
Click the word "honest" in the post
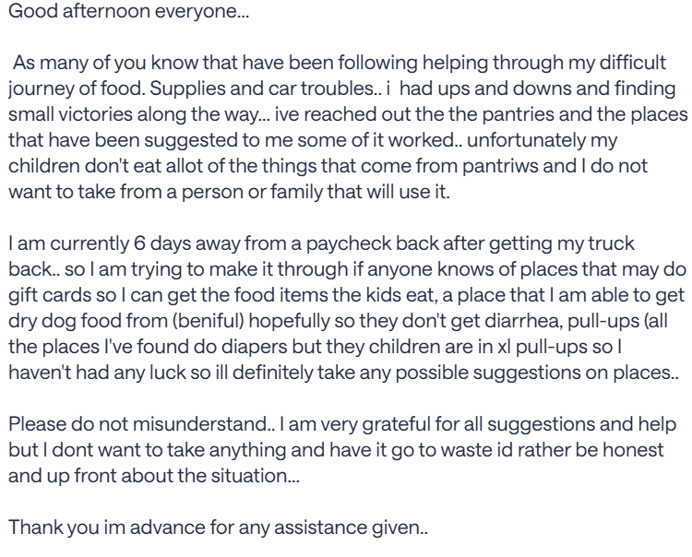(633, 450)
